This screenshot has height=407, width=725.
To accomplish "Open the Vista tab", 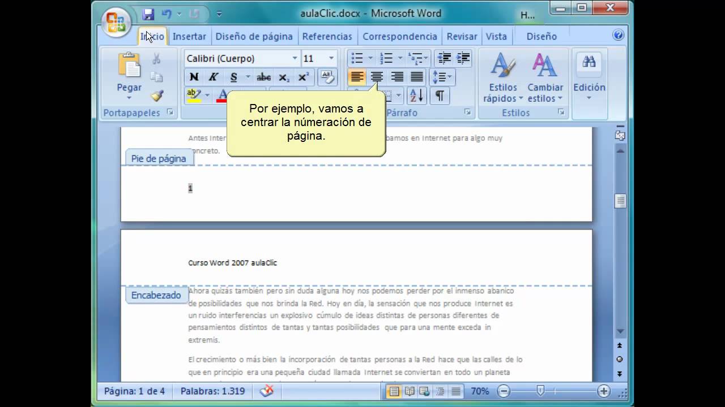I will tap(496, 36).
